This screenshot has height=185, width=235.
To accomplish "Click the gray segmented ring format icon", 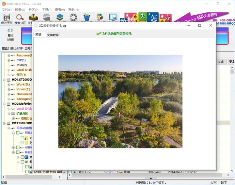I will pos(73,17).
